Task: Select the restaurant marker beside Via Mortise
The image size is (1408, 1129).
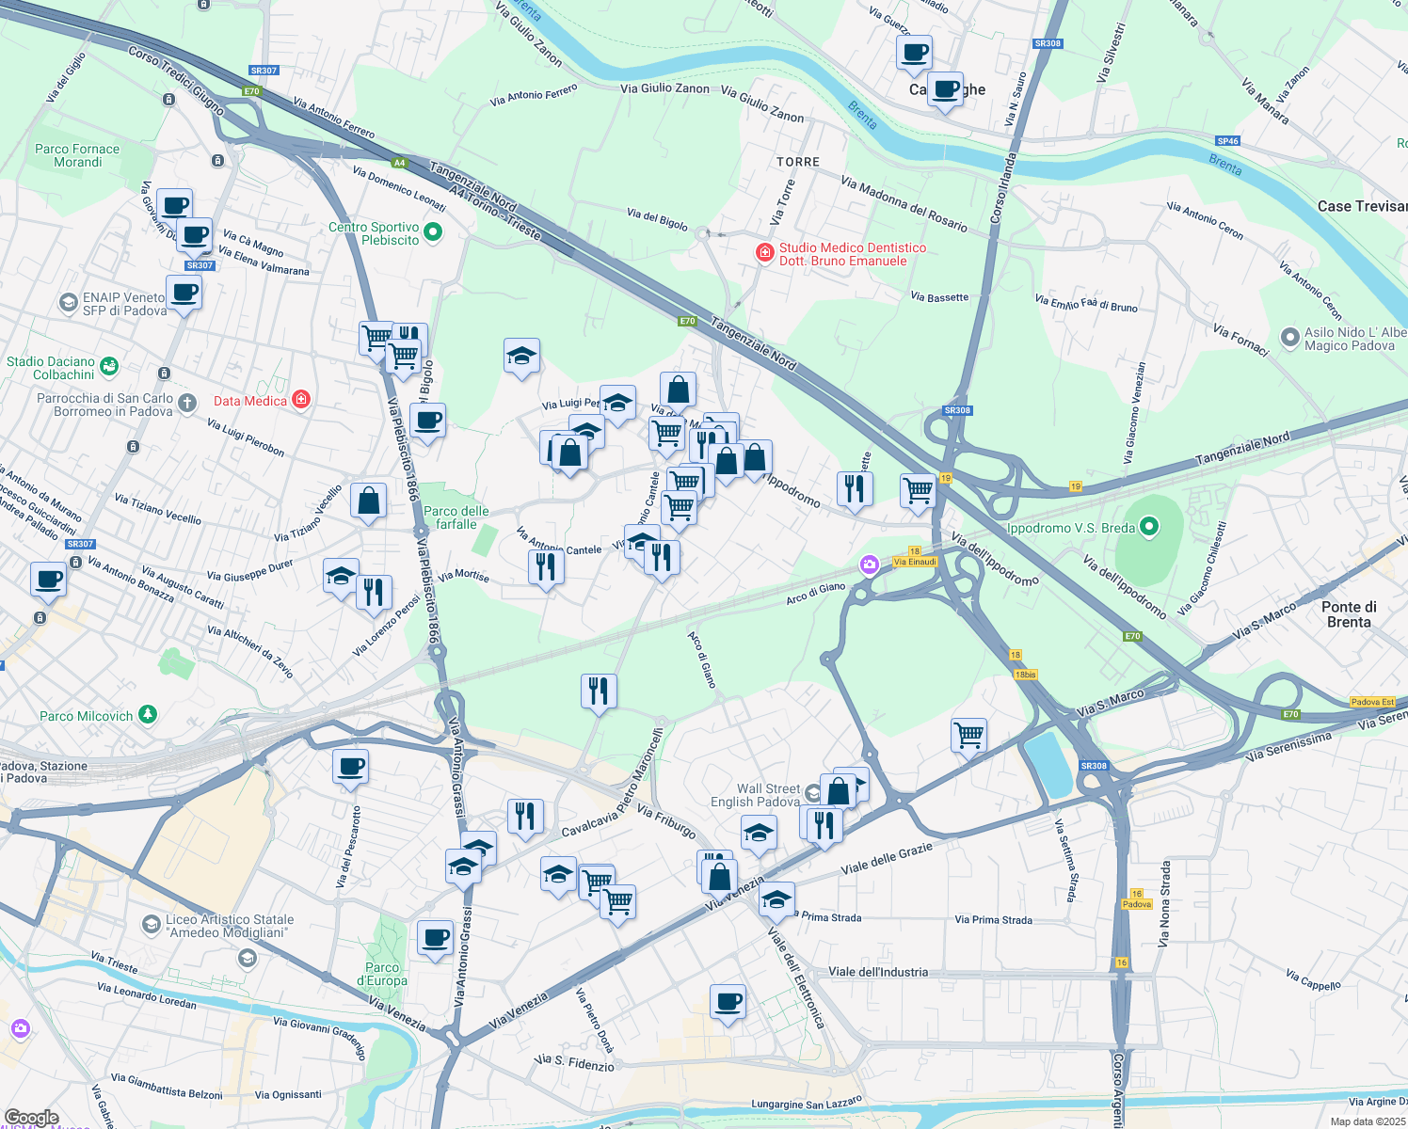Action: [x=546, y=568]
